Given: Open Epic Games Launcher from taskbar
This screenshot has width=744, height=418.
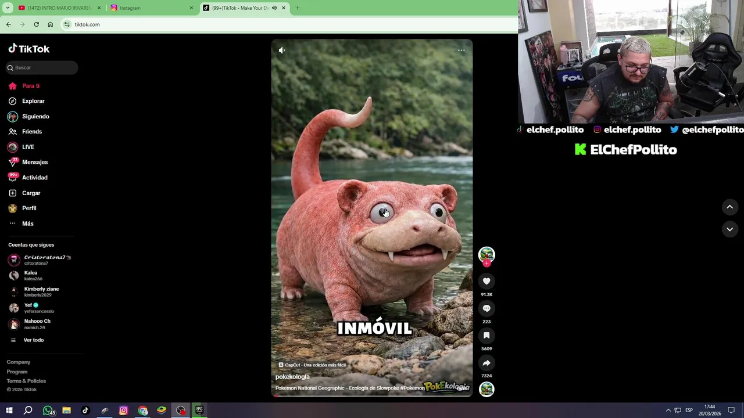Looking at the screenshot, I should [199, 410].
